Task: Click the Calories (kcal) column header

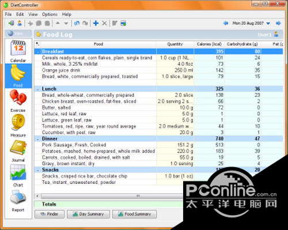Action: pos(209,44)
